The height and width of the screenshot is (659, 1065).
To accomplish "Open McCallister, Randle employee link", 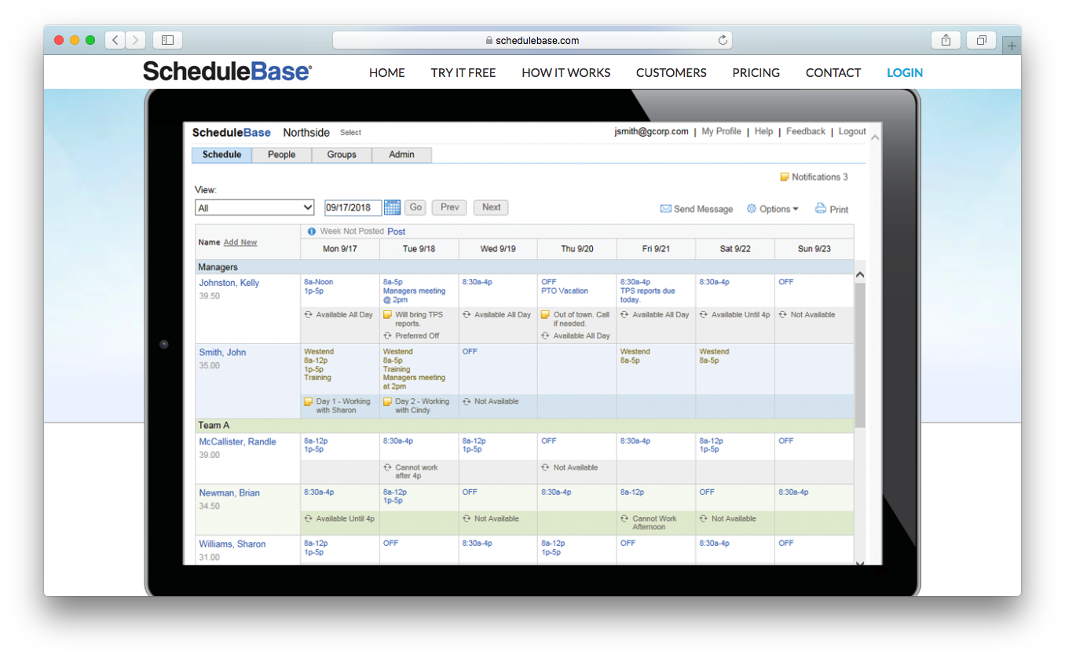I will tap(237, 442).
